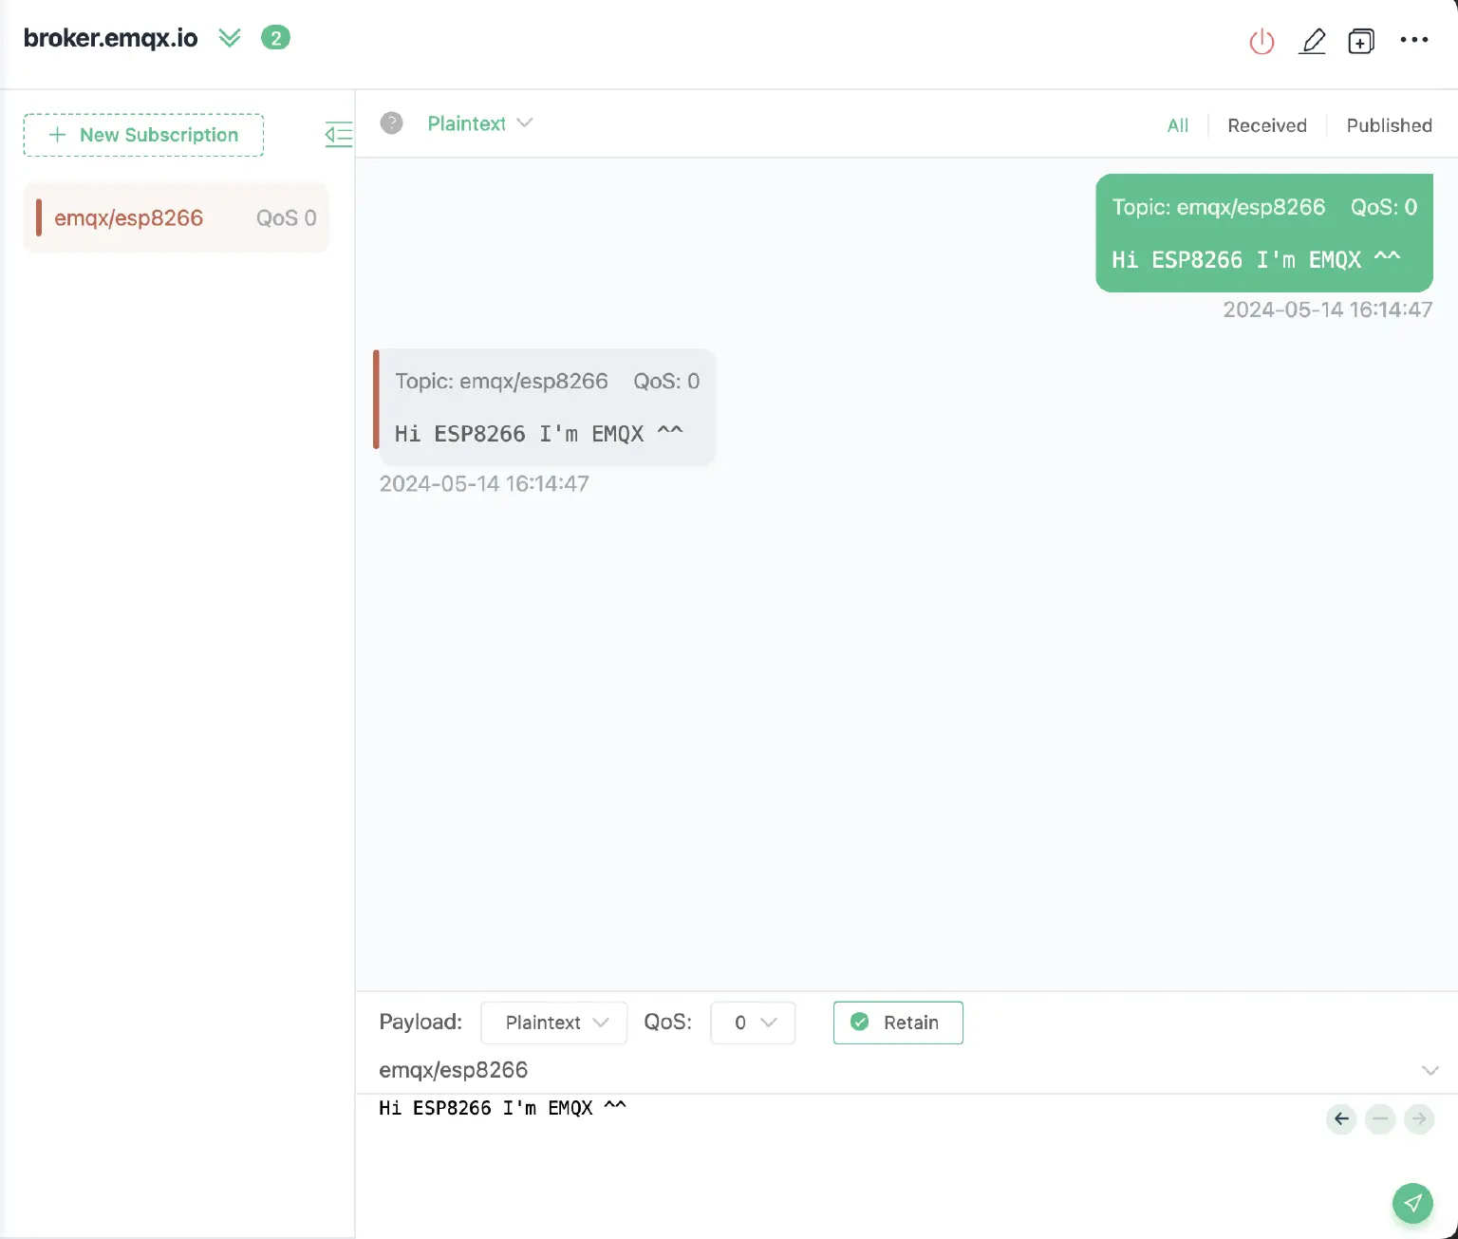
Task: Expand topic history chevron at right
Action: click(1430, 1070)
